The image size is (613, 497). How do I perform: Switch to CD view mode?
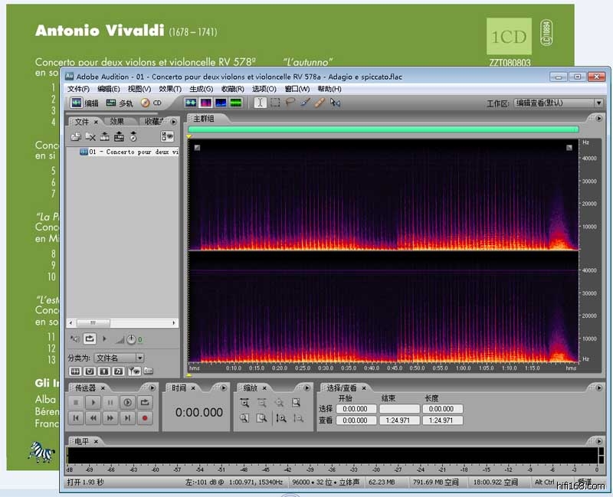(x=151, y=103)
